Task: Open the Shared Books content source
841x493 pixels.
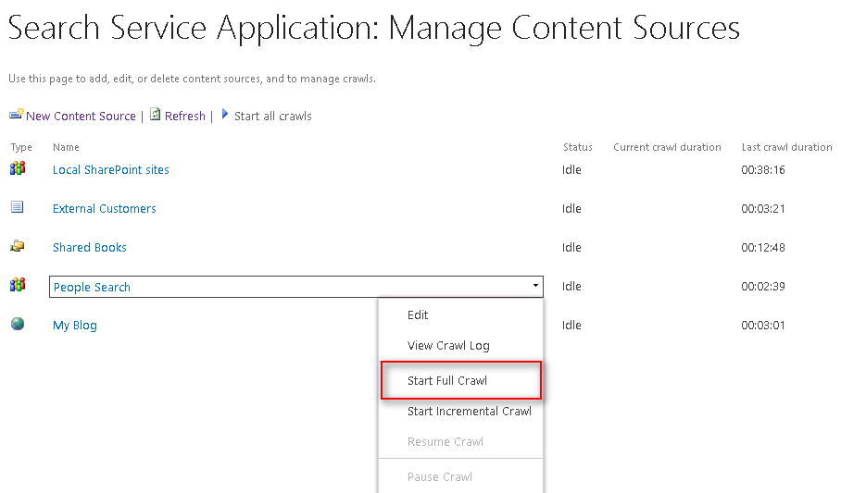Action: click(90, 248)
